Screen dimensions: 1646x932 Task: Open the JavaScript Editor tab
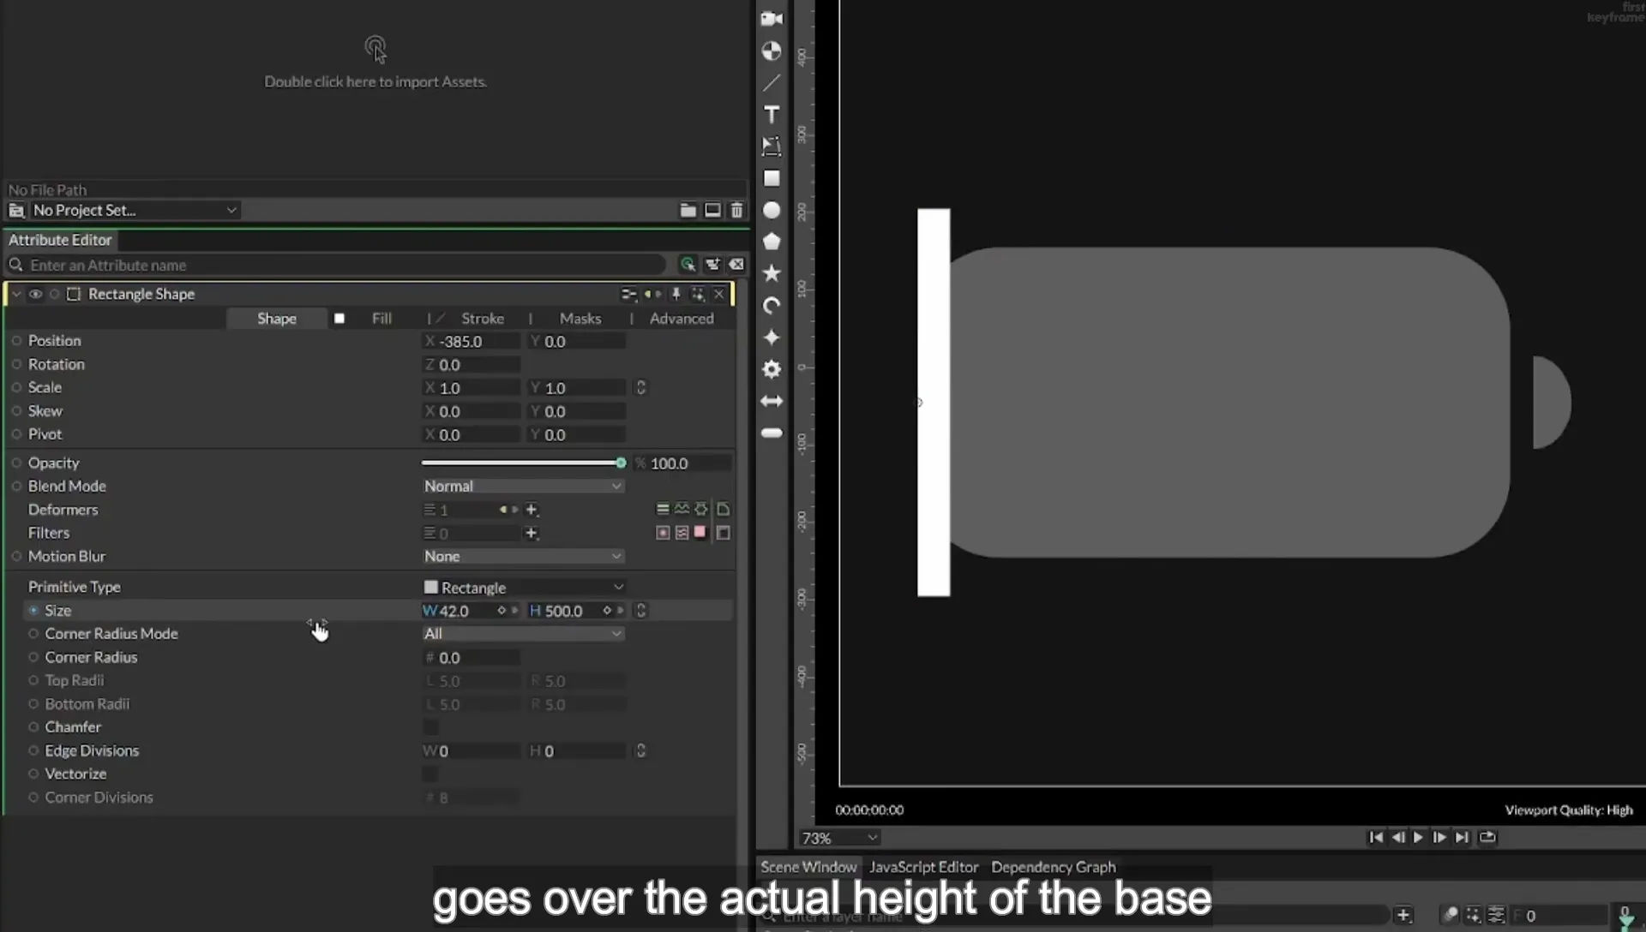pyautogui.click(x=923, y=867)
